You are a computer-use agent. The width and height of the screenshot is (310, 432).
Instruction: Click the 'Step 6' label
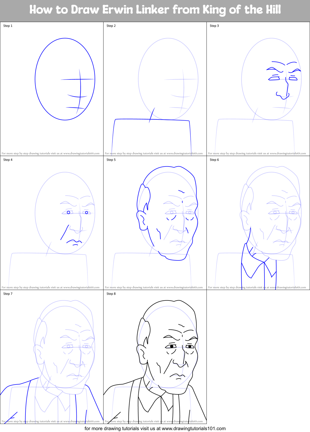(x=214, y=160)
